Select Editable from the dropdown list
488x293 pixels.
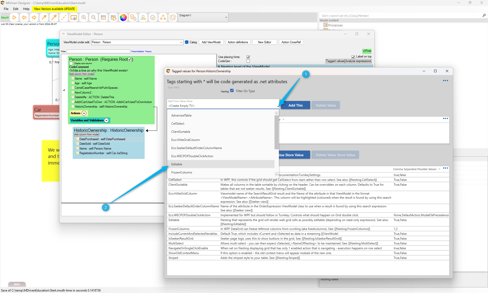177,164
